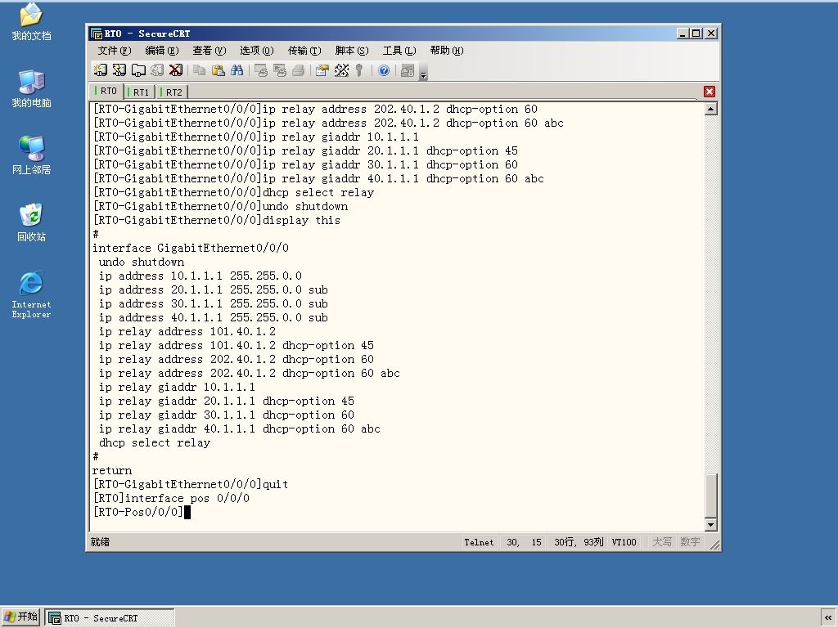The image size is (838, 628).
Task: Click the Print printer icon
Action: click(x=298, y=70)
